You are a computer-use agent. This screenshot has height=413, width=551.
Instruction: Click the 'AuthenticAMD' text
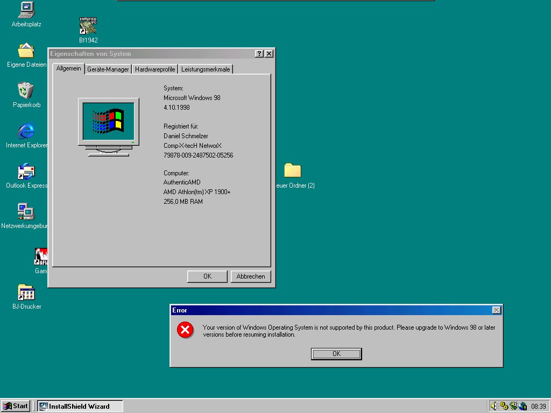point(182,182)
